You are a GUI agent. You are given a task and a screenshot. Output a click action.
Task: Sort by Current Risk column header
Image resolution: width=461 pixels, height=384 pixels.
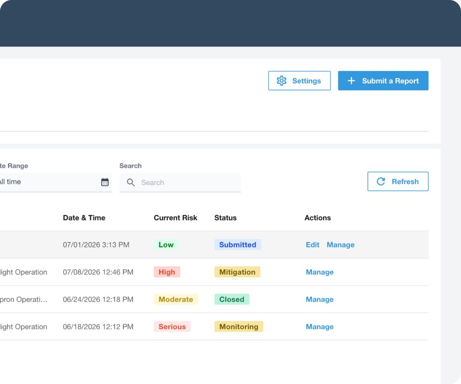(176, 218)
